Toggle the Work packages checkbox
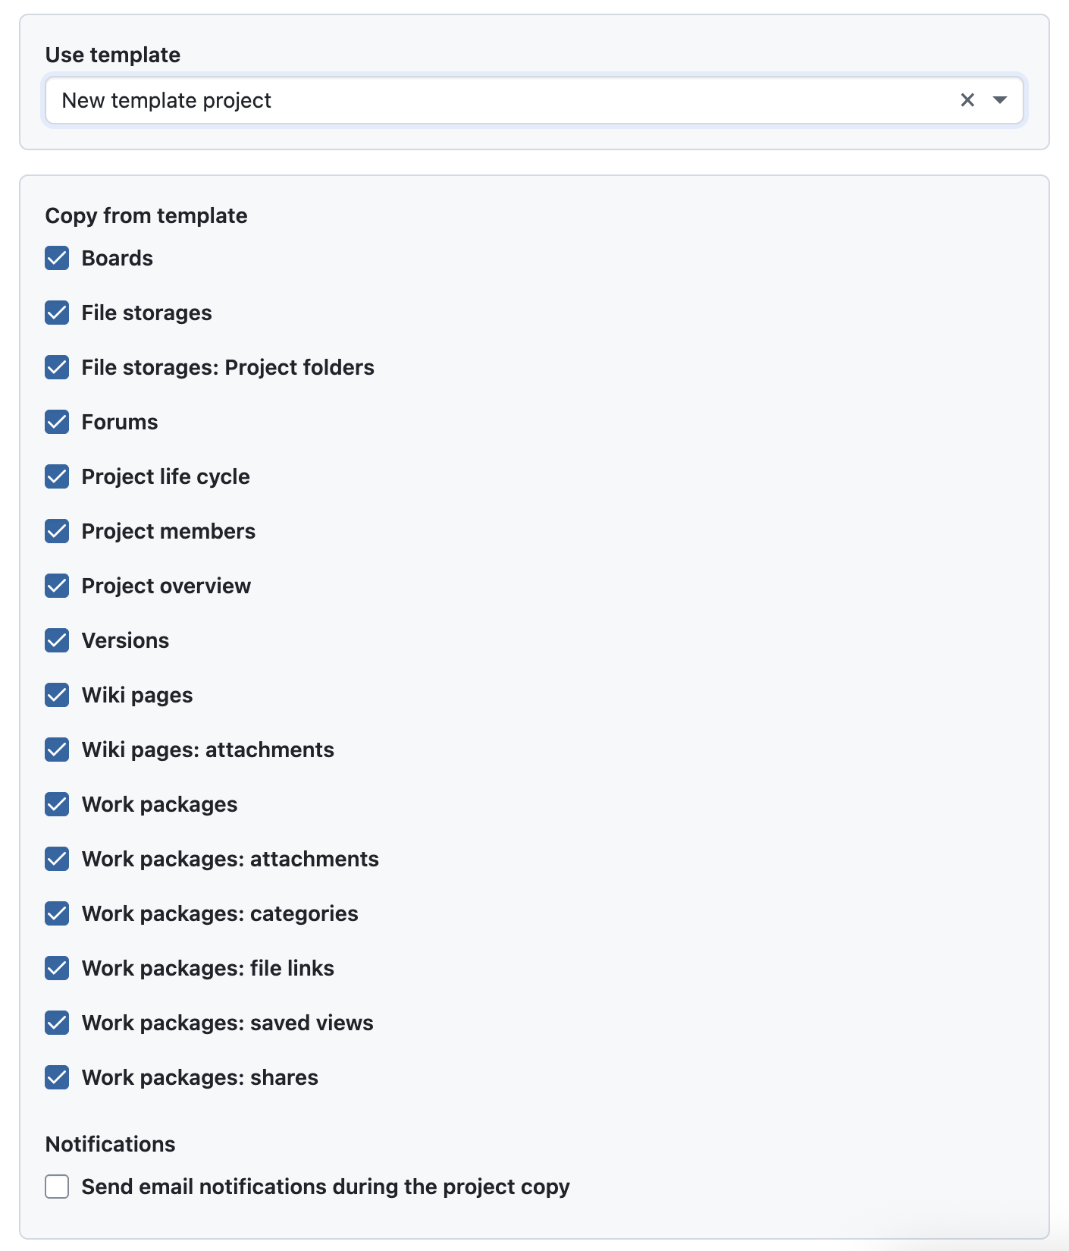 point(57,804)
